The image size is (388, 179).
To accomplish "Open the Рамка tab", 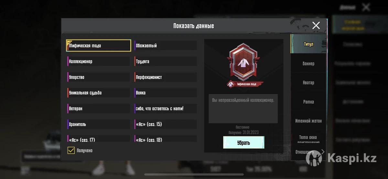I will [x=308, y=102].
